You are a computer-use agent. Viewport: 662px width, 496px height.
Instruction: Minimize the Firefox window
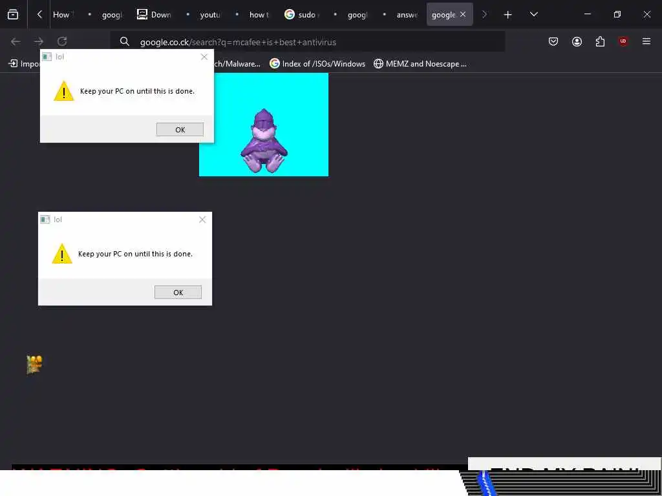click(x=587, y=14)
